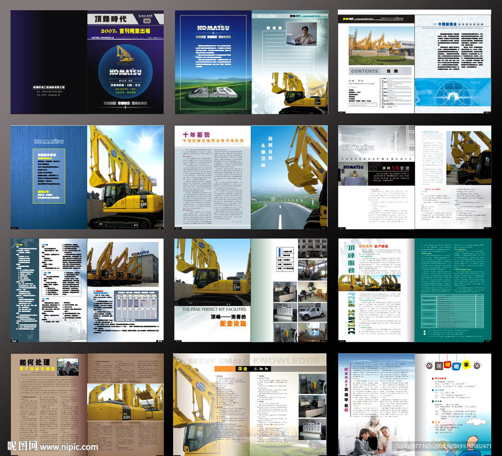Click the vertical 'PEAK SERVICE' lettering
The width and height of the screenshot is (502, 456).
tap(351, 313)
